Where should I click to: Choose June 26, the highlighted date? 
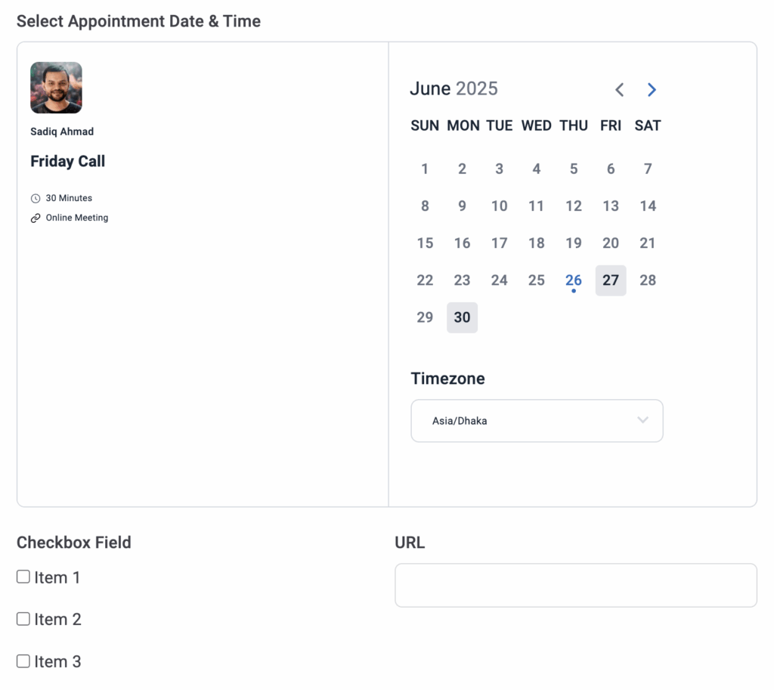tap(573, 280)
